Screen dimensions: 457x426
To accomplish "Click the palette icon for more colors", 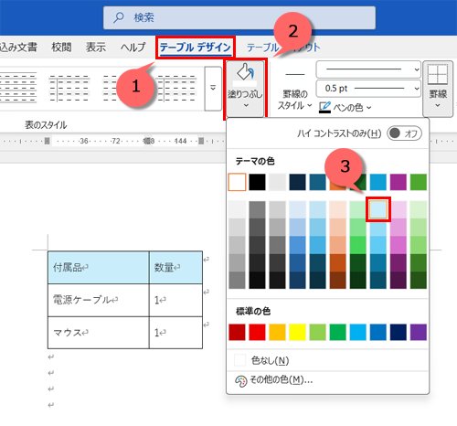I will (240, 381).
